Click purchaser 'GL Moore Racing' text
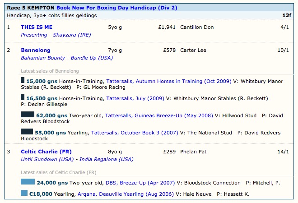 pyautogui.click(x=104, y=87)
